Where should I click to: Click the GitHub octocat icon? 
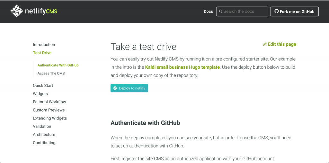pos(277,12)
